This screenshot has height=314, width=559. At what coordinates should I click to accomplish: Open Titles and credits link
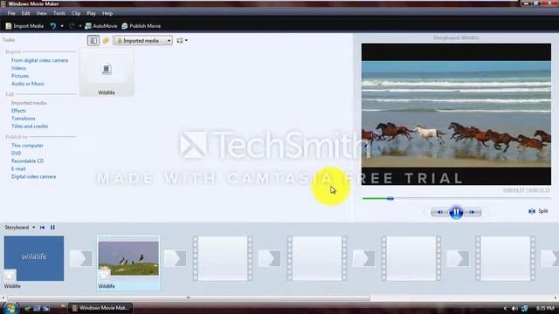click(30, 126)
